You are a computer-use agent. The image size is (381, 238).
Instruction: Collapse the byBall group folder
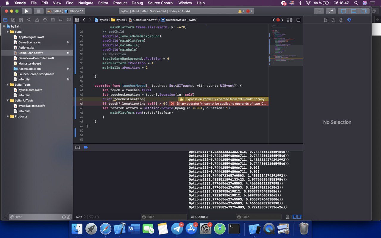pos(8,32)
